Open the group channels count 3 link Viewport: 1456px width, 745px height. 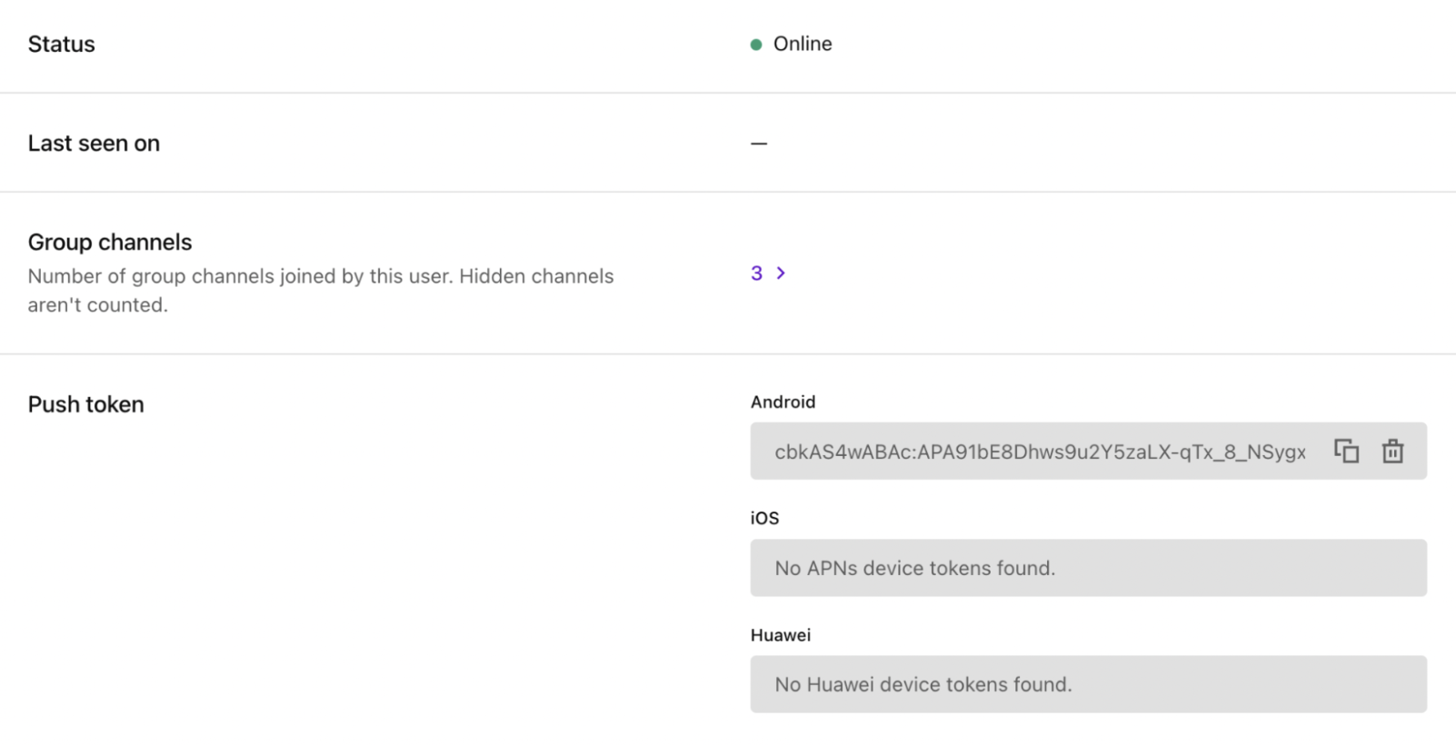tap(756, 273)
